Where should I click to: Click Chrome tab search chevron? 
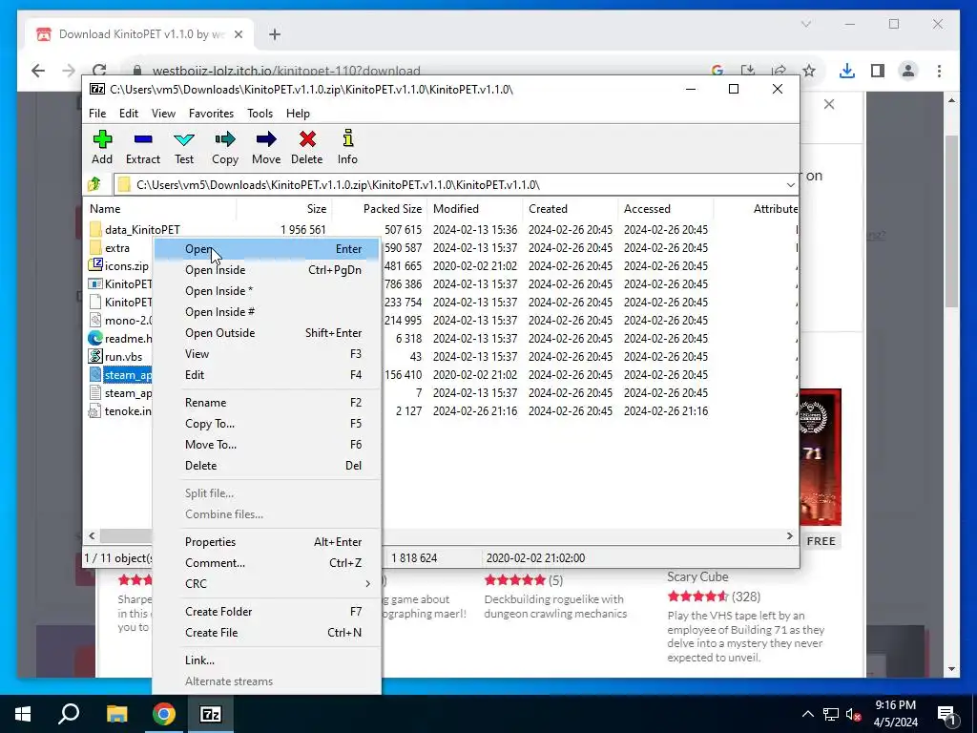(x=805, y=24)
